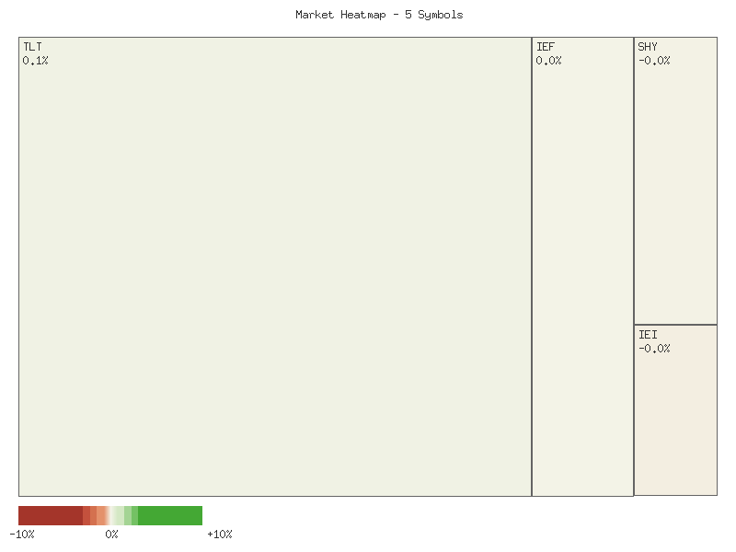The width and height of the screenshot is (736, 552).
Task: Click the -10% legend label
Action: 24,534
